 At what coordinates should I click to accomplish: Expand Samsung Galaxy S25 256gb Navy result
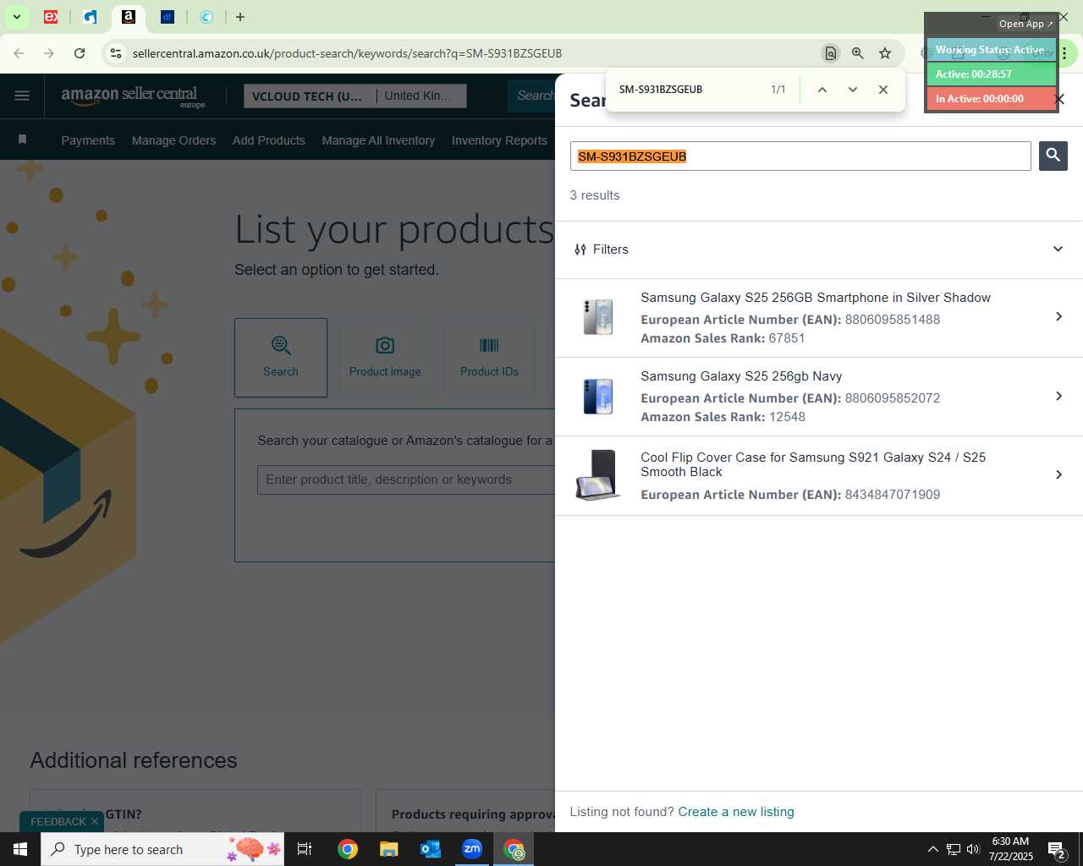click(x=1058, y=396)
